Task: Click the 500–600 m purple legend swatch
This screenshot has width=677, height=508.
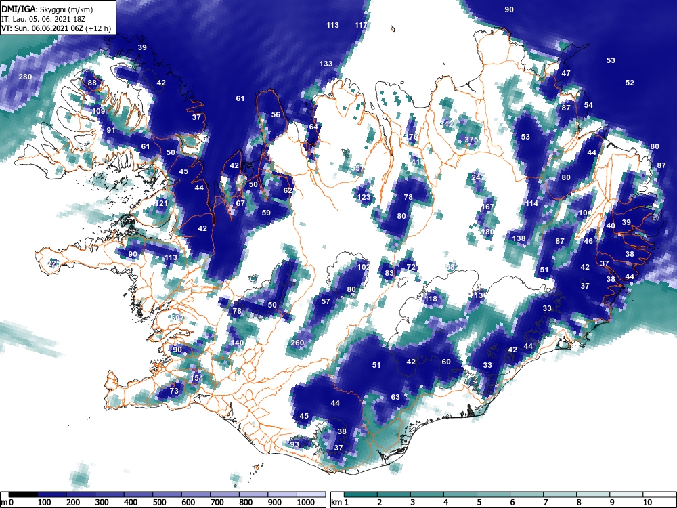Action: pos(196,494)
